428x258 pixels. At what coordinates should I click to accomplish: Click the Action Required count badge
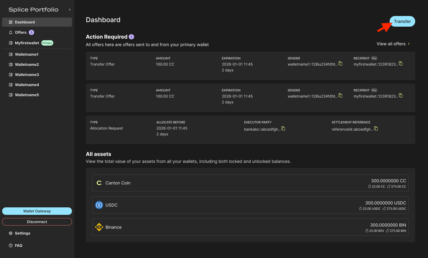pos(131,37)
